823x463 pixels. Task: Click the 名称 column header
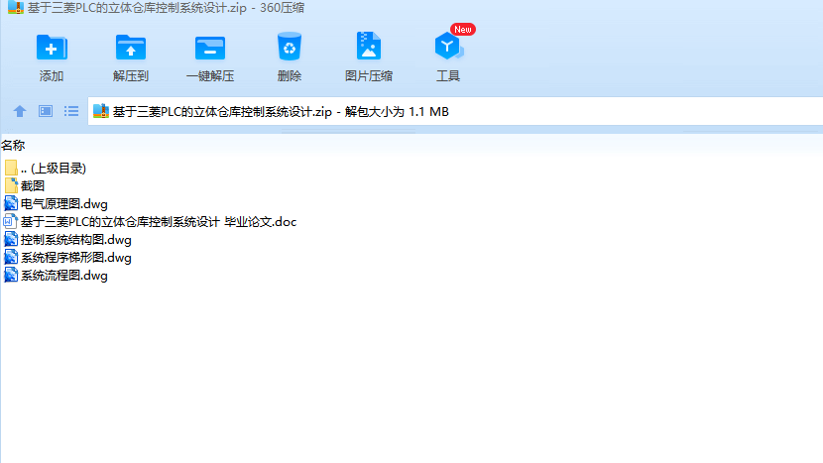click(13, 146)
